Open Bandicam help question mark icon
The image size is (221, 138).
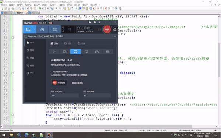point(99,22)
